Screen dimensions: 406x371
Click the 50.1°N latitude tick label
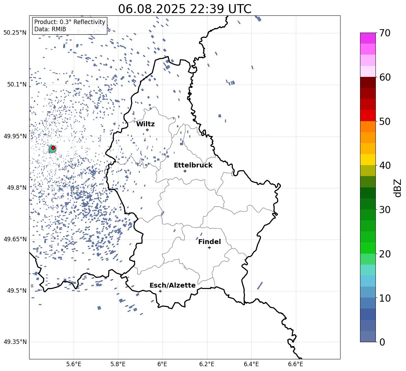coord(17,84)
